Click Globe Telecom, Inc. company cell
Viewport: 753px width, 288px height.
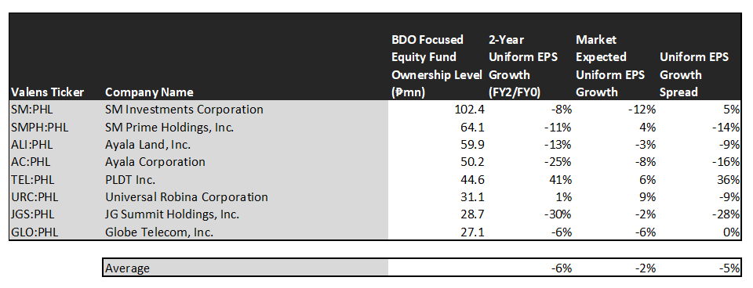(159, 232)
